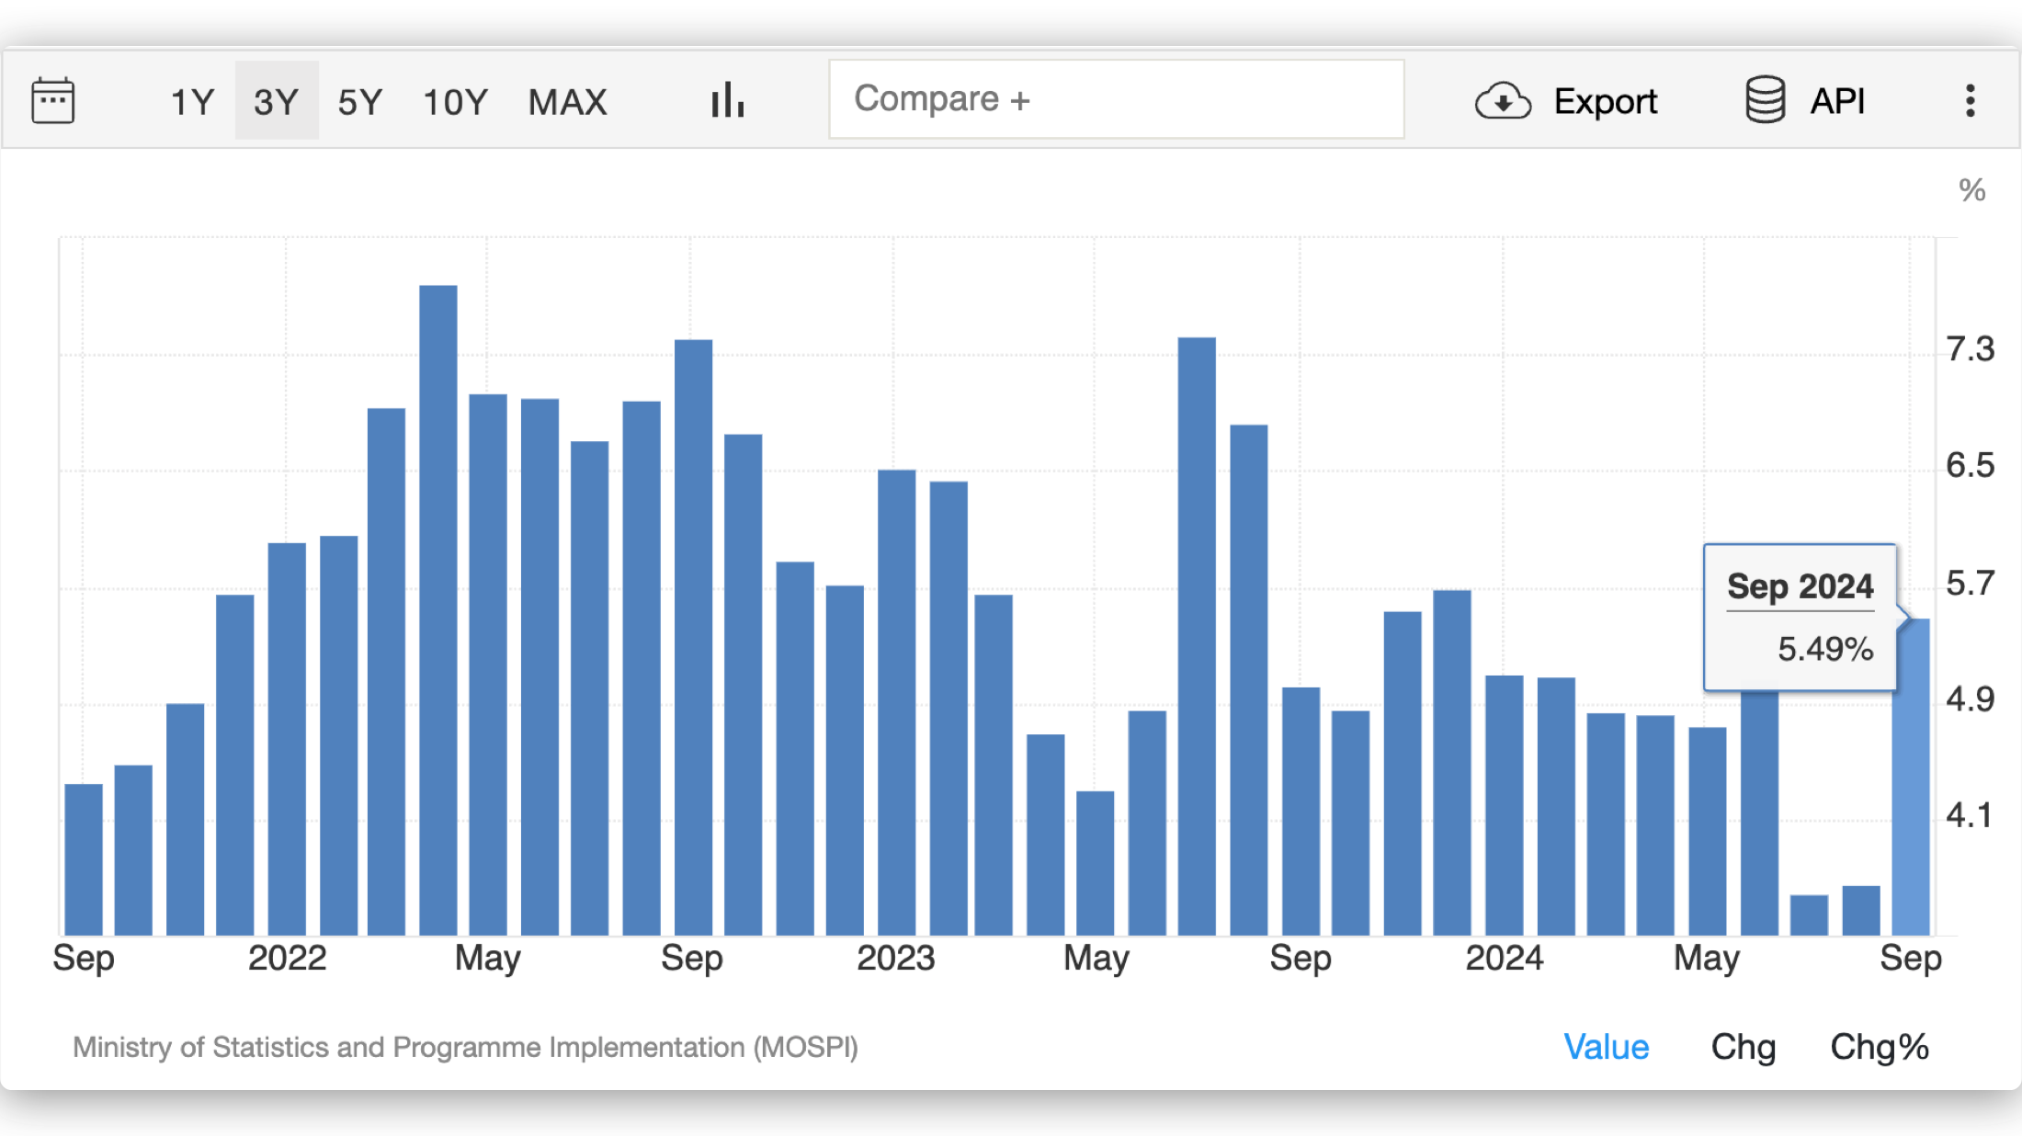This screenshot has height=1136, width=2022.
Task: Click the API text label
Action: [x=1837, y=101]
